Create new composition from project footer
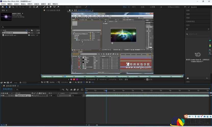212x127 pixels. 8,83
